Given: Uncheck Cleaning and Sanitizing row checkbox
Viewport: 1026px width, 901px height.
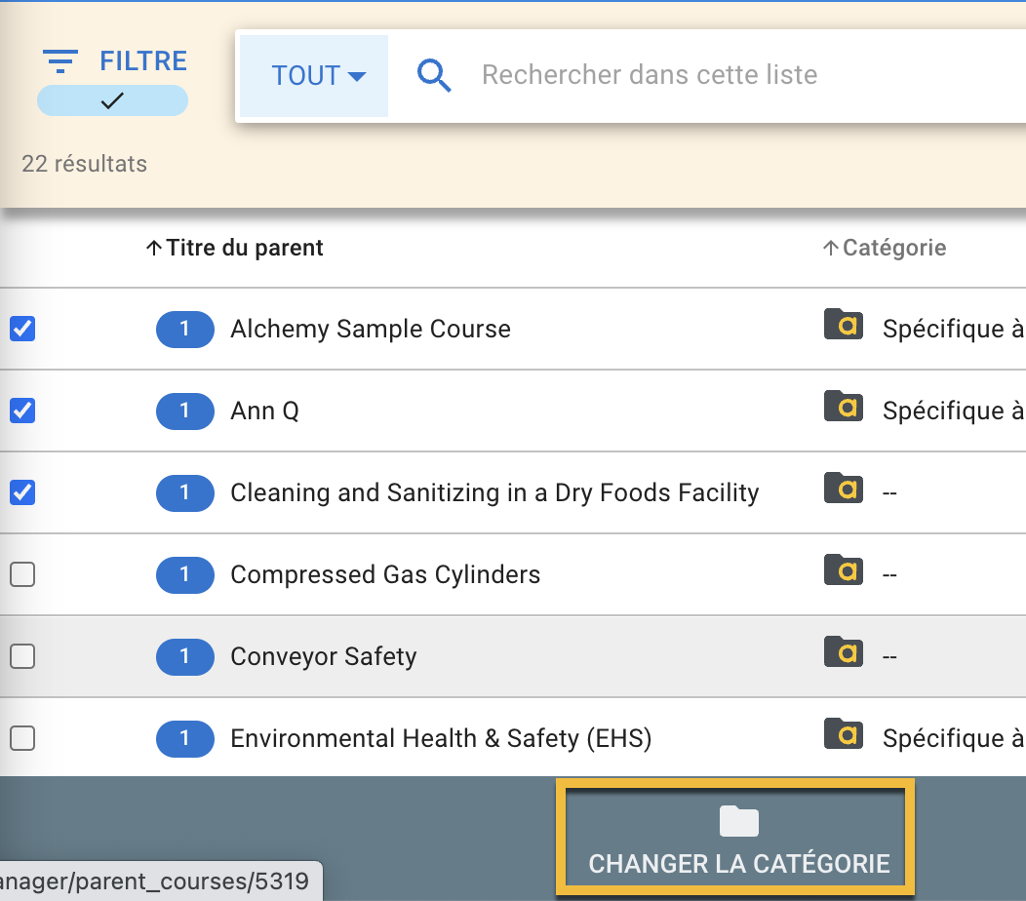Looking at the screenshot, I should (x=22, y=492).
